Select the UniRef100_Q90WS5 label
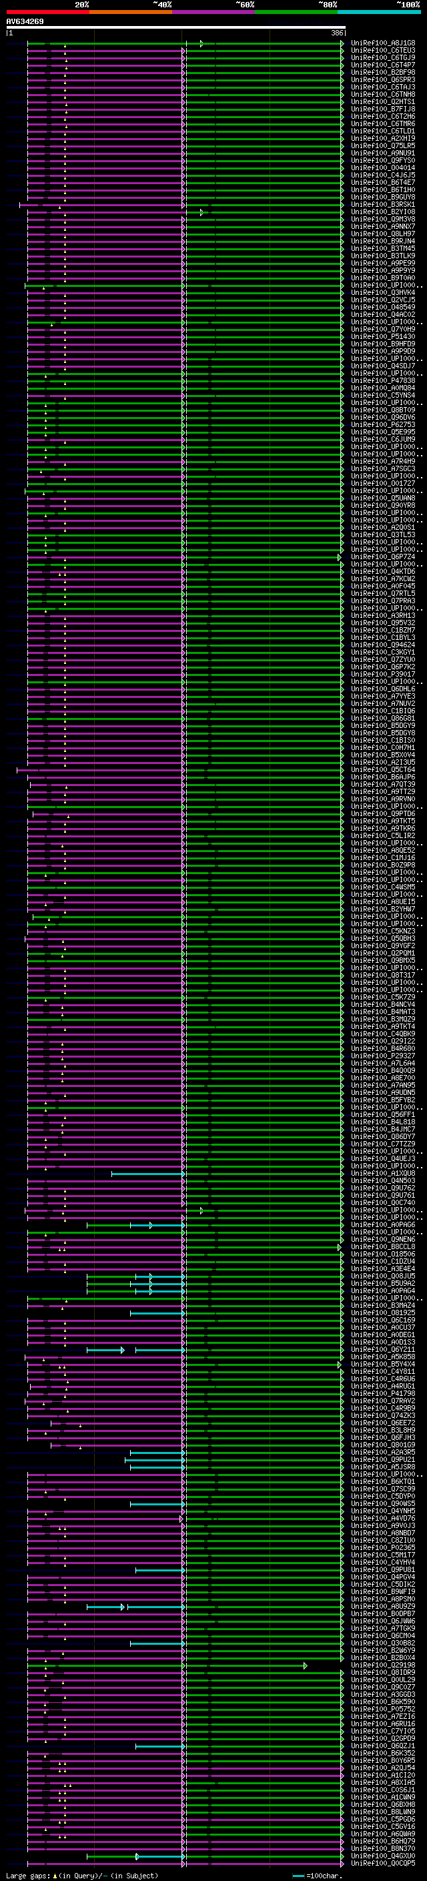 383,1503
